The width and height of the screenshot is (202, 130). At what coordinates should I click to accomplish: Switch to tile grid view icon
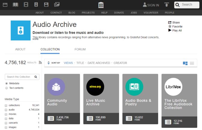[185, 63]
